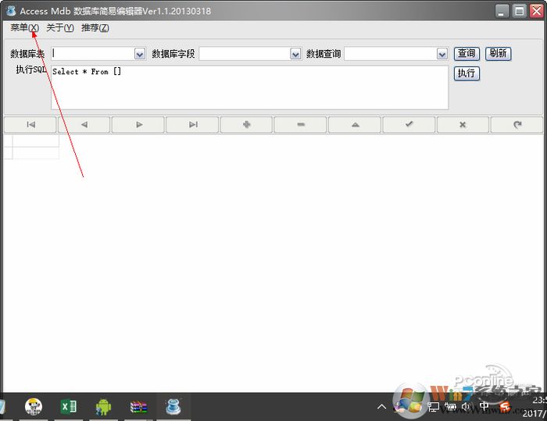Click the 刷新 button
This screenshot has height=421, width=547.
(499, 54)
